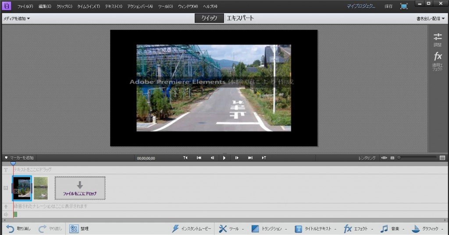Viewport: 449px width, 235px height.
Task: Click the green audio clip on soundtrack
Action: [x=15, y=214]
